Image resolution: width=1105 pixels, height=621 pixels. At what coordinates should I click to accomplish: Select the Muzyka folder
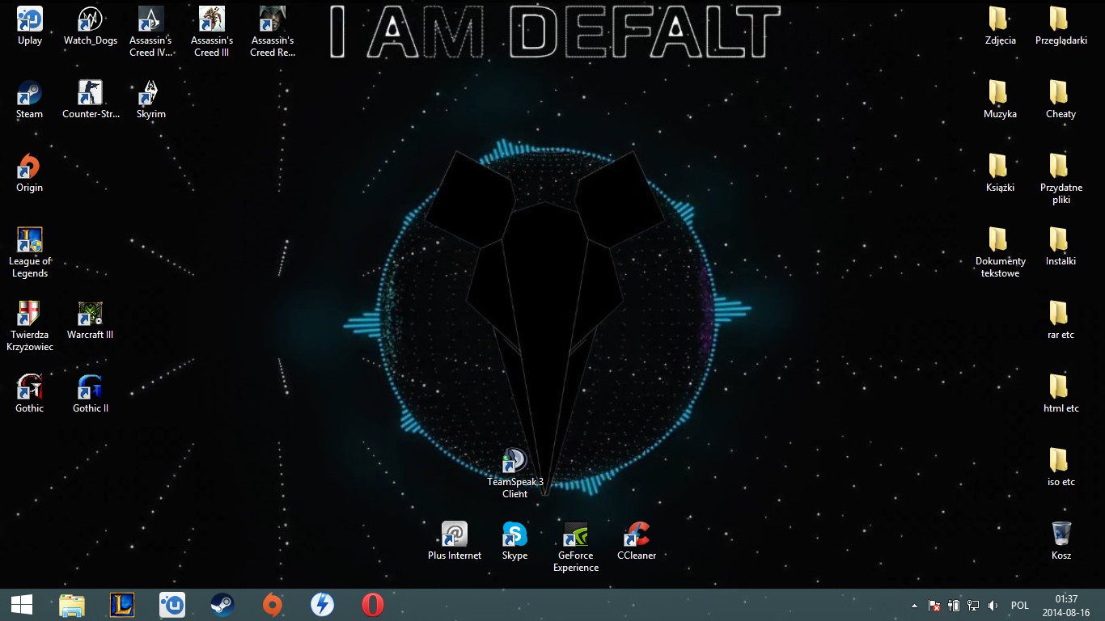1001,99
